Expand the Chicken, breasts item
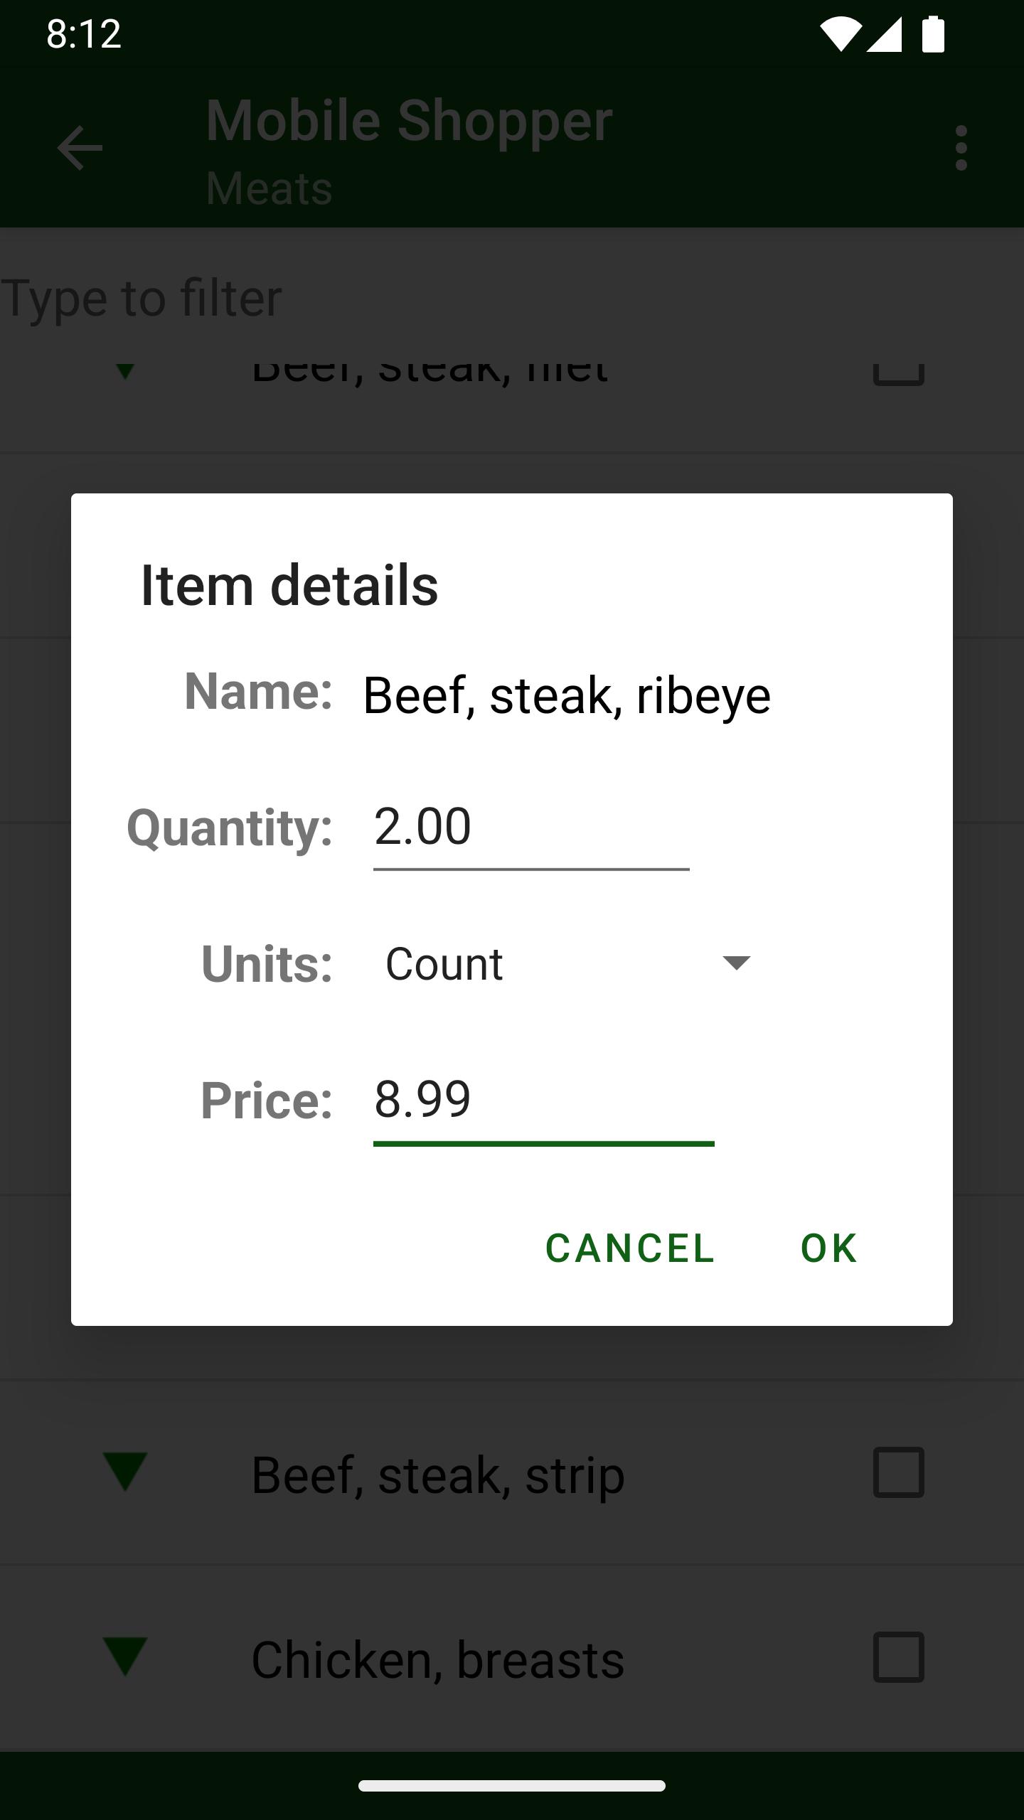The width and height of the screenshot is (1024, 1820). (125, 1656)
